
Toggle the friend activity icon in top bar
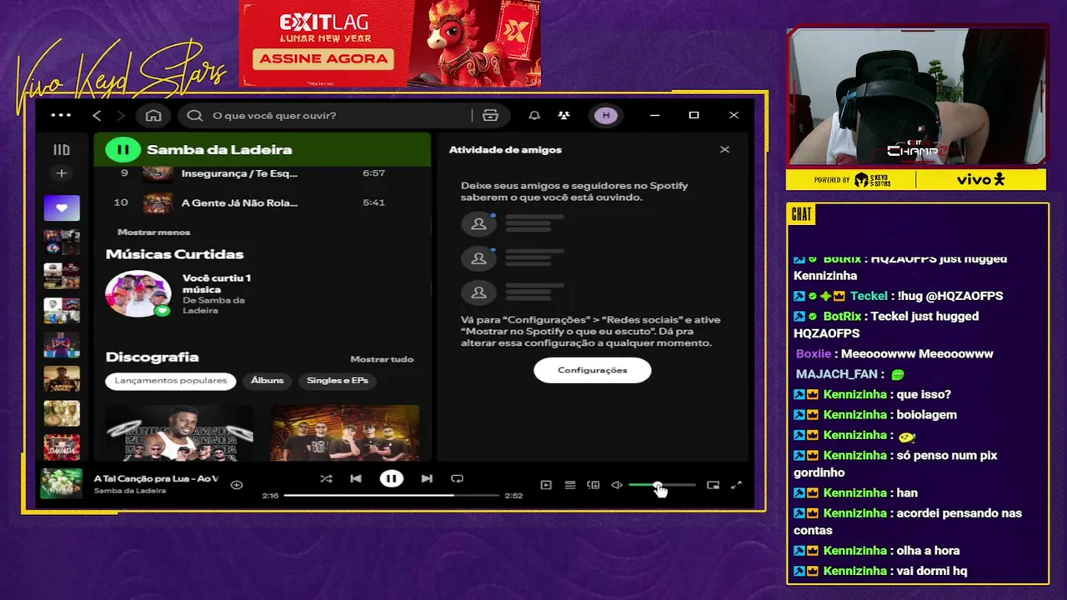tap(564, 115)
